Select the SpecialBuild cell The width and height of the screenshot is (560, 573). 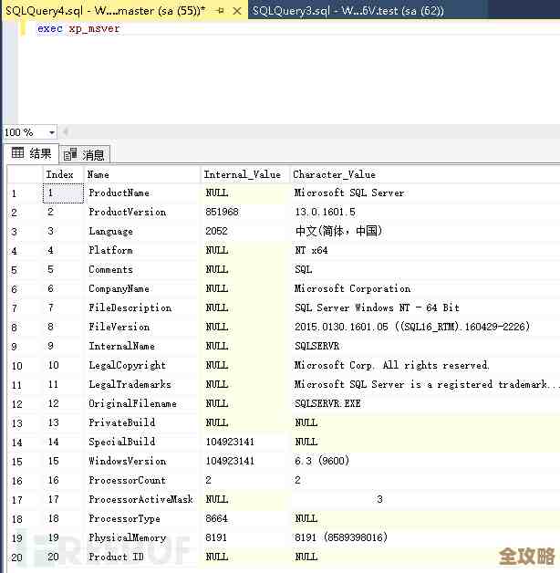coord(142,442)
